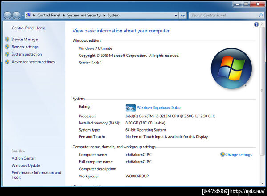Close the System window

pos(258,4)
